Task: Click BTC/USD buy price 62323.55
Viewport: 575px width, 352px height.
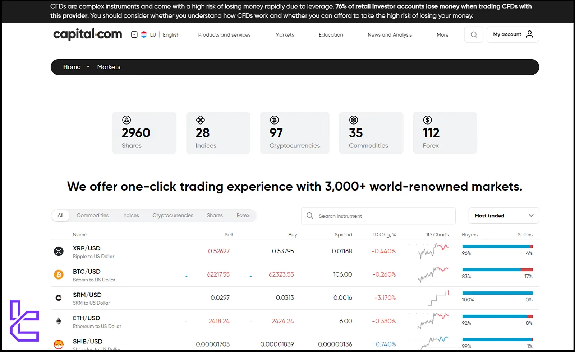Action: [x=281, y=274]
